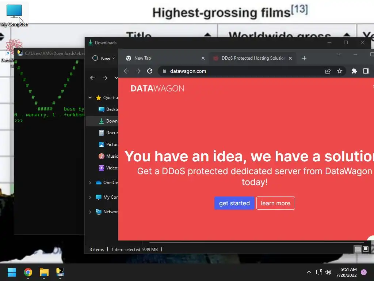Click the Chrome forward arrow
Image resolution: width=374 pixels, height=281 pixels.
[138, 71]
